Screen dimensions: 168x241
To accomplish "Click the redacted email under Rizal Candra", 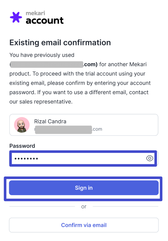I will click(x=63, y=129).
